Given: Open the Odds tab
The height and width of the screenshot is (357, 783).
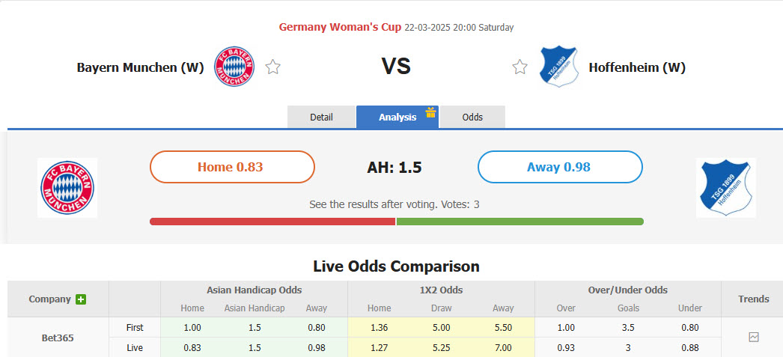Looking at the screenshot, I should click(472, 118).
